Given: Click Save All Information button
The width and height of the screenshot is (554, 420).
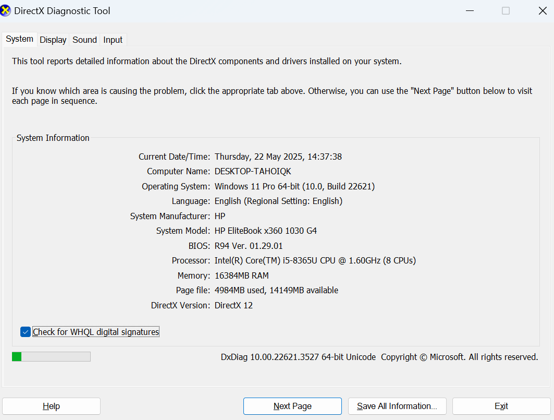Looking at the screenshot, I should pos(397,406).
